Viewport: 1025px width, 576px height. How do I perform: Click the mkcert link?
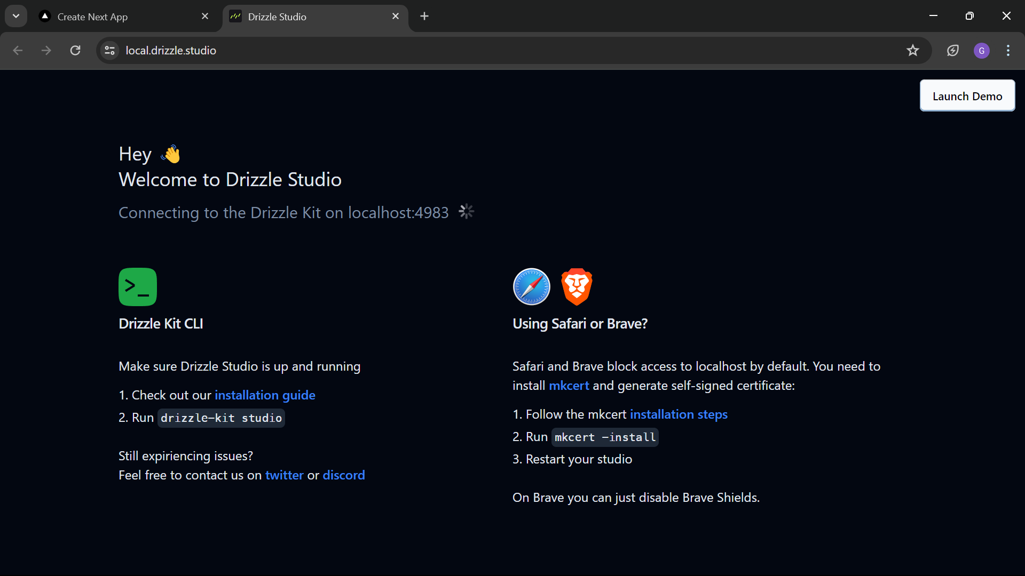pos(569,385)
